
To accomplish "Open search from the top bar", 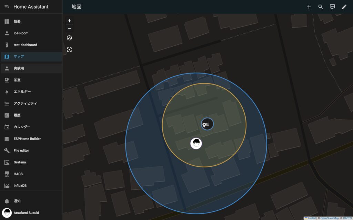I will tap(321, 7).
